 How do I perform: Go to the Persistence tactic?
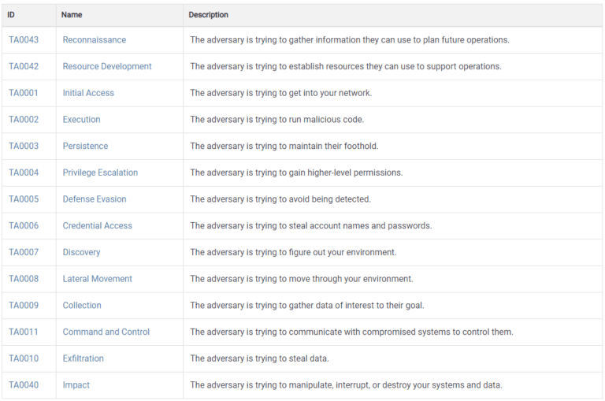pos(85,147)
